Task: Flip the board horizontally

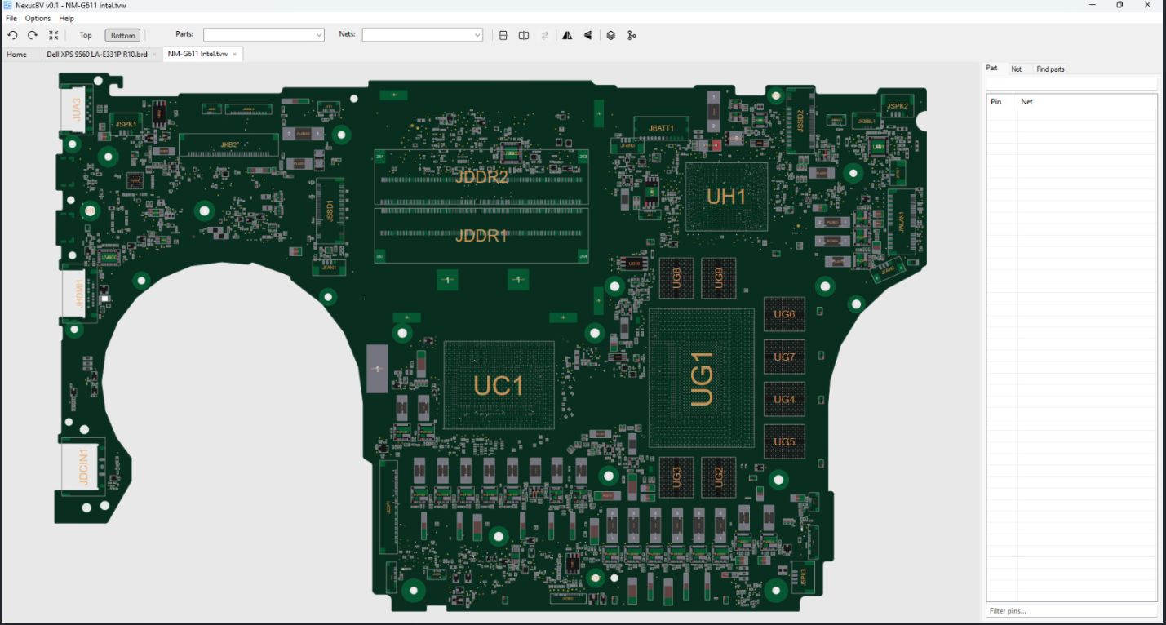Action: tap(567, 35)
